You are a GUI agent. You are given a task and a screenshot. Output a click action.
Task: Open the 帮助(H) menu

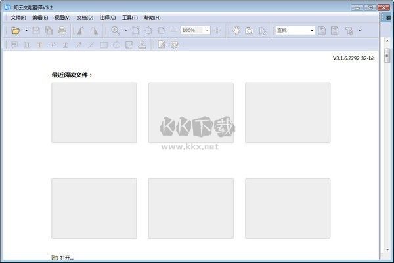click(152, 18)
